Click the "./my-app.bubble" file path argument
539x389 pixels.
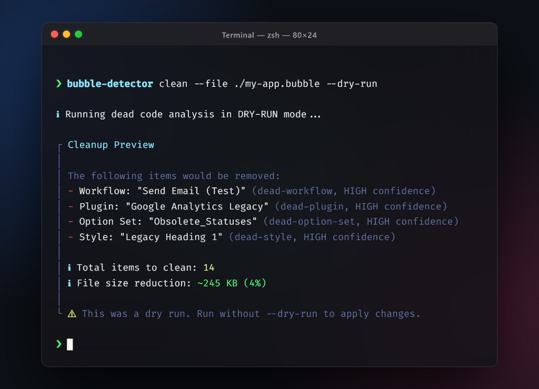click(277, 84)
